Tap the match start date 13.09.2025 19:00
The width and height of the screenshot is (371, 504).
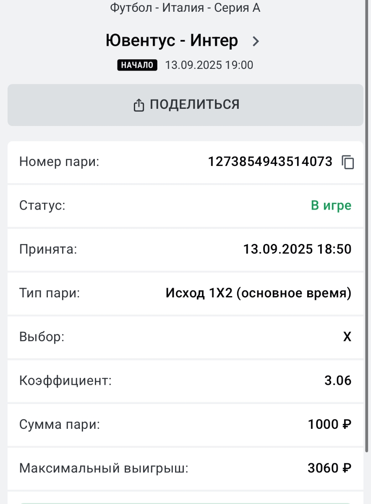point(209,65)
